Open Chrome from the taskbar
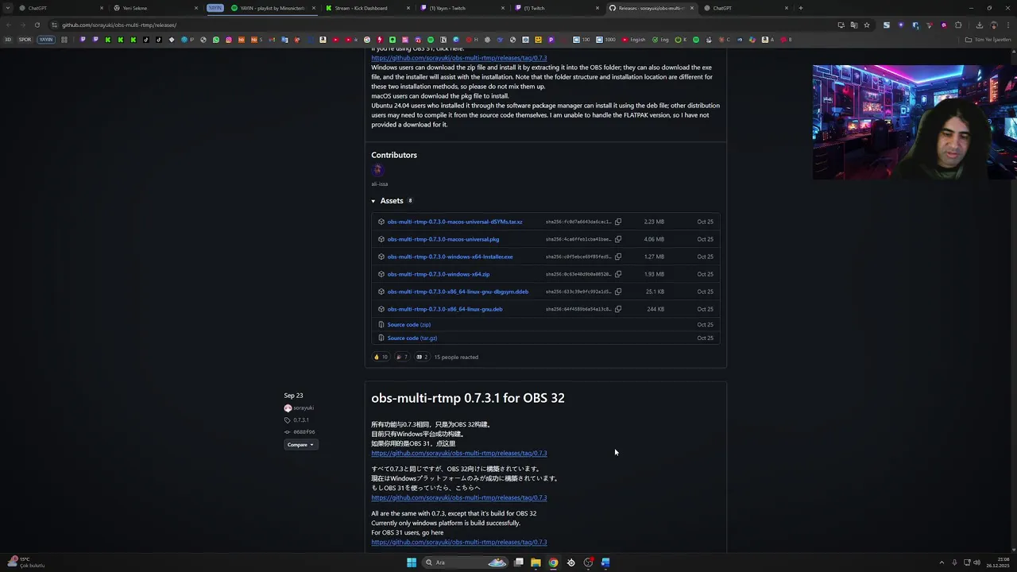 [x=553, y=562]
